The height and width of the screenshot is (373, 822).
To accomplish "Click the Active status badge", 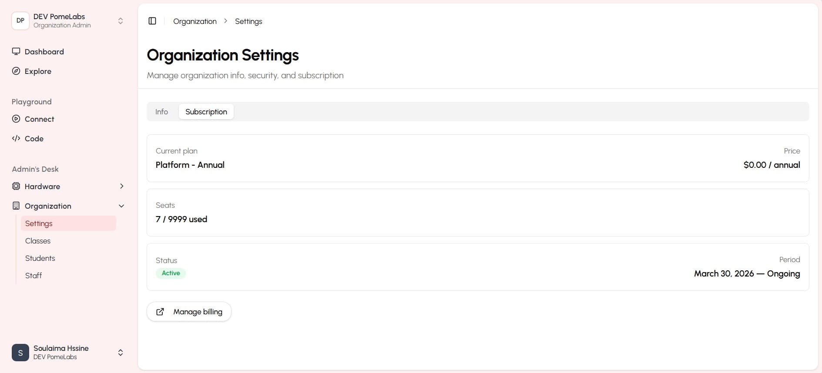I will 171,273.
